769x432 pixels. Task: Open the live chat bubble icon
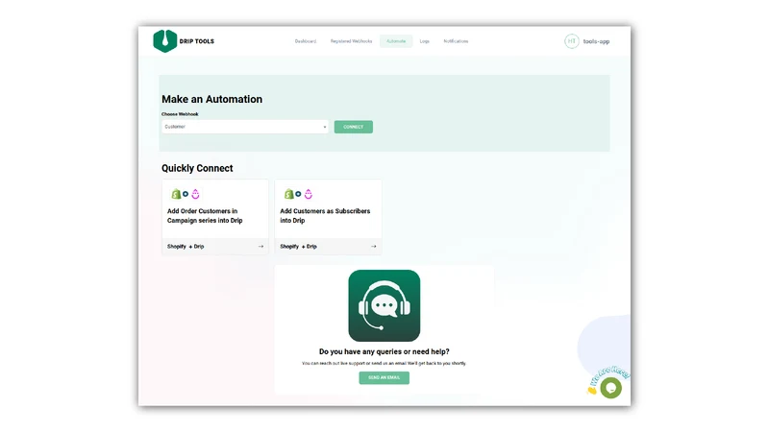[610, 388]
